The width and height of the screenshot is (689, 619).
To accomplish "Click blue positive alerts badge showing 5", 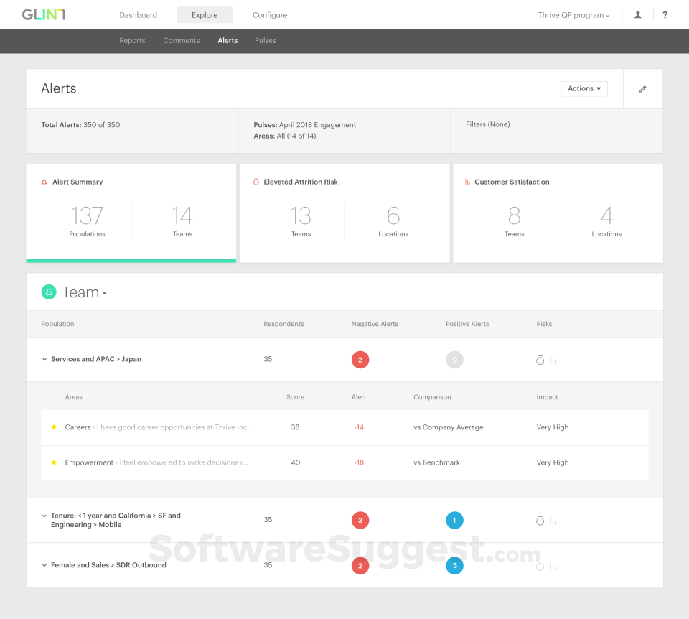I will 454,566.
